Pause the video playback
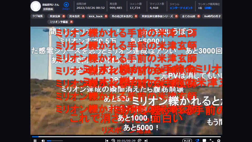This screenshot has width=252, height=142. [35, 140]
